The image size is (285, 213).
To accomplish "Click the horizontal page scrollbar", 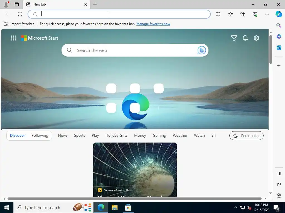I will 134,199.
